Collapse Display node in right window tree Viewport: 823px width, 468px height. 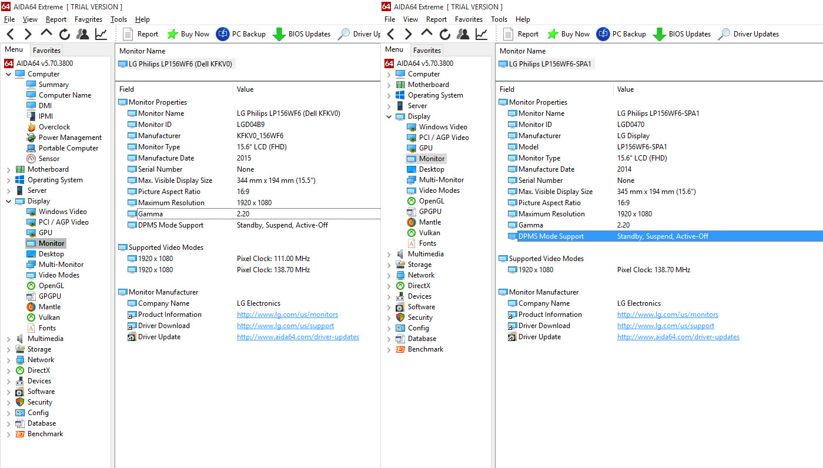coord(389,116)
